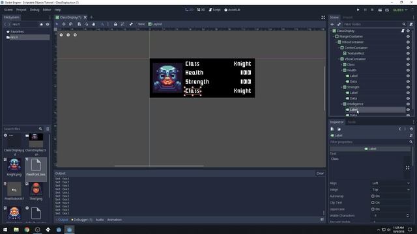Toggle visibility of MarginContainer node
417x234 pixels.
pyautogui.click(x=409, y=36)
